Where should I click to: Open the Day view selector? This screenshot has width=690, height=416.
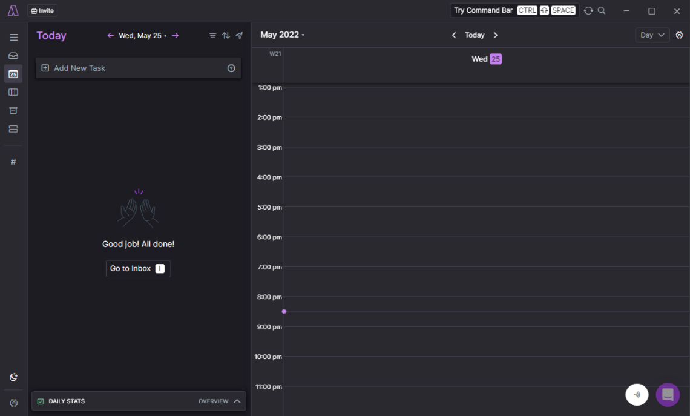[652, 35]
